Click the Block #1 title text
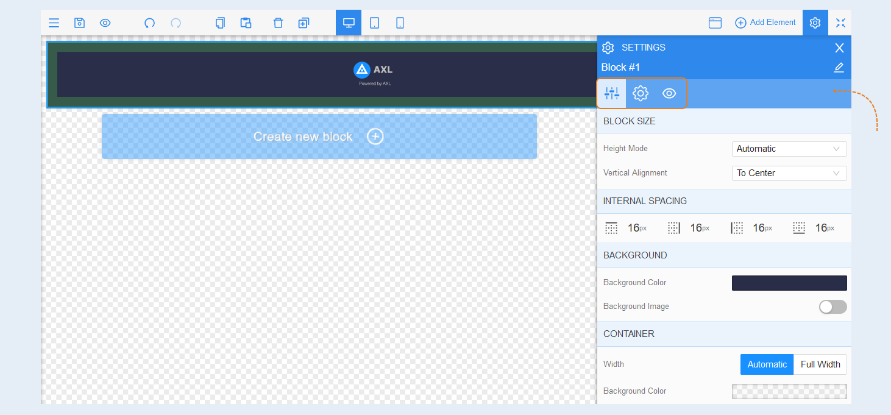The width and height of the screenshot is (891, 415). click(x=620, y=68)
